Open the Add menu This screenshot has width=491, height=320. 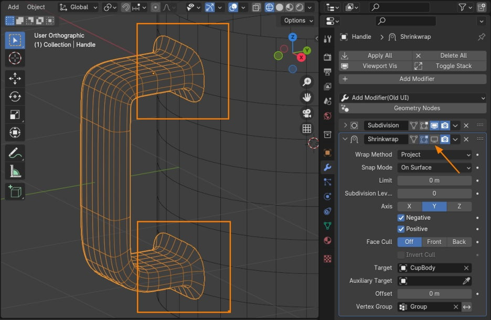tap(13, 7)
